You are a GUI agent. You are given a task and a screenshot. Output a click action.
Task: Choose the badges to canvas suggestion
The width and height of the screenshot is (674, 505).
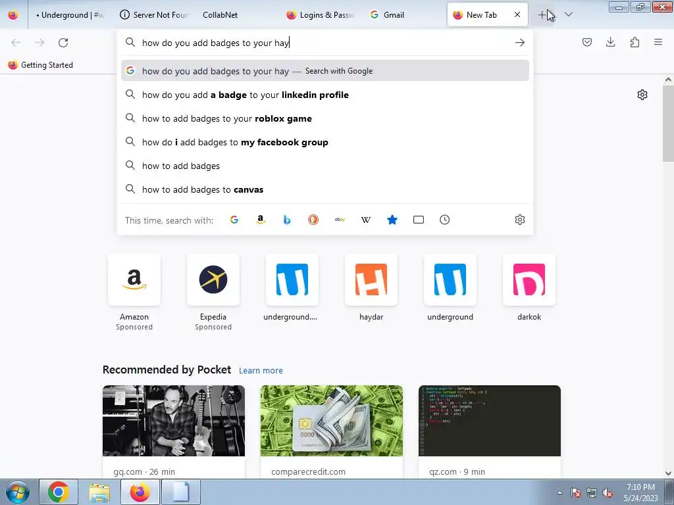coord(325,189)
